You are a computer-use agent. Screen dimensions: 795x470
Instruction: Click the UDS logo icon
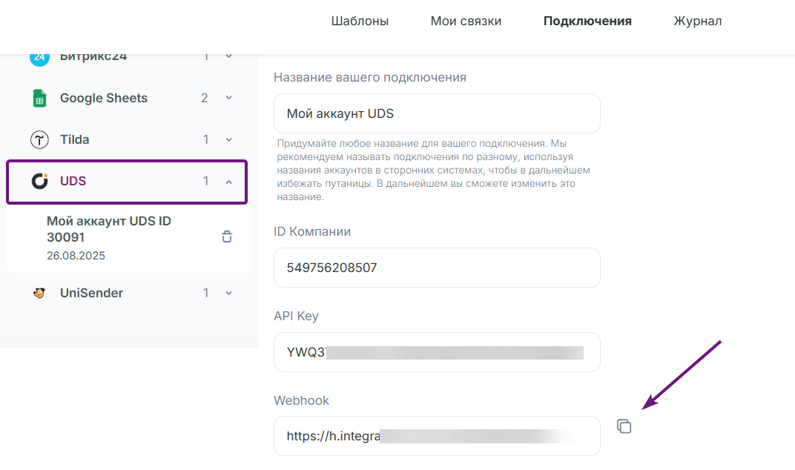click(39, 181)
